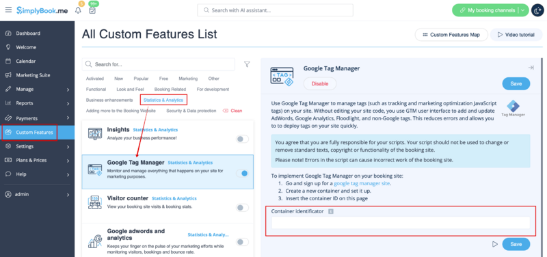Open the Video tutorial button
Screen dimensions: 547x257
(516, 35)
